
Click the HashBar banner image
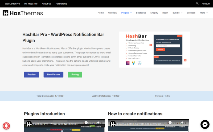[155, 49]
